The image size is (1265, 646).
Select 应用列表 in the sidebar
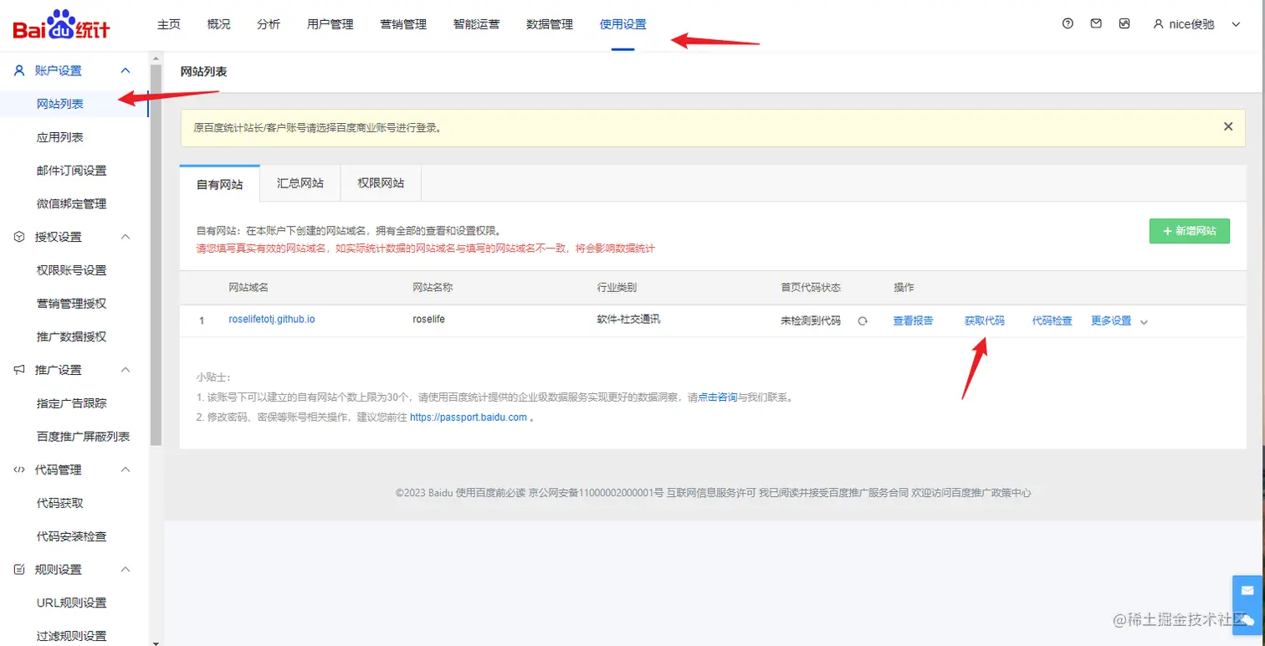coord(60,137)
